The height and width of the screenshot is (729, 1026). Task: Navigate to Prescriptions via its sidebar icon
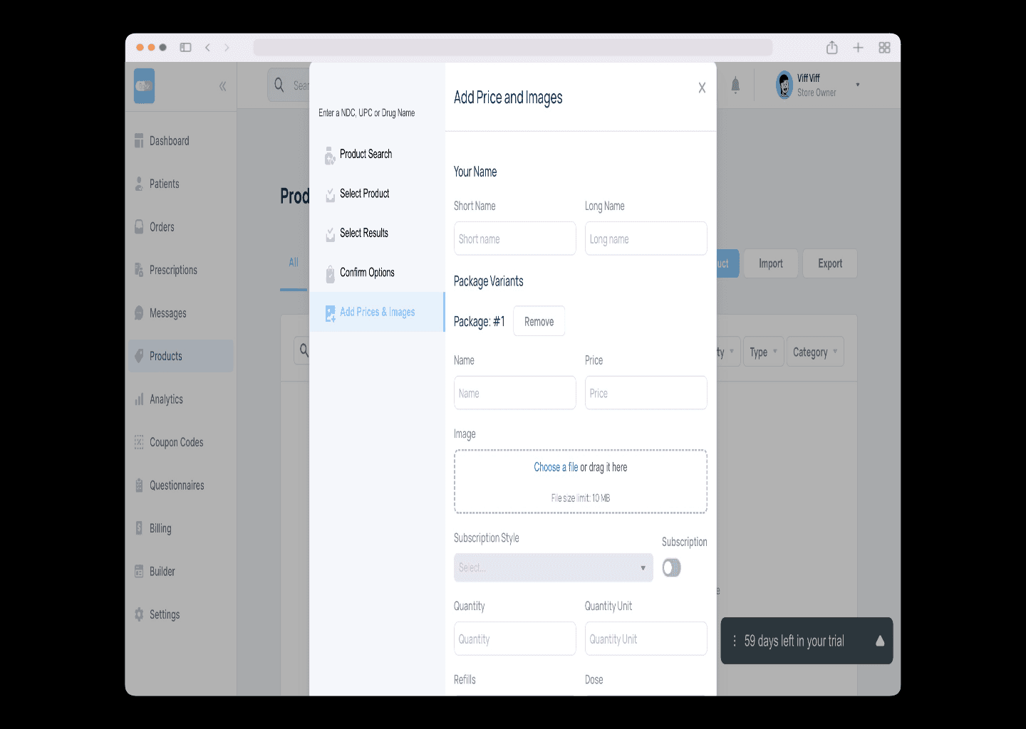[x=139, y=270]
